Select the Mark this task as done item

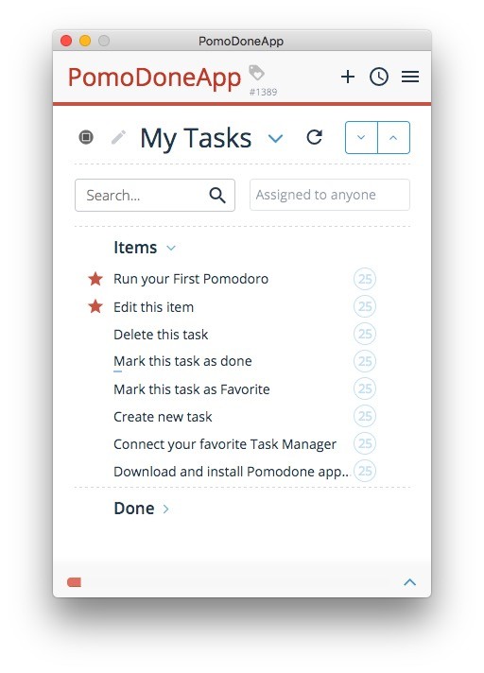[x=182, y=361]
